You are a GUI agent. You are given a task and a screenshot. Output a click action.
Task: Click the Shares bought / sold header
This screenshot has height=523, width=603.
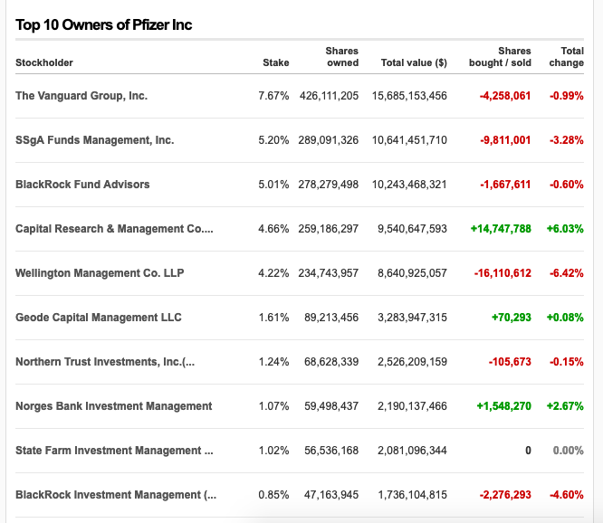[x=500, y=57]
